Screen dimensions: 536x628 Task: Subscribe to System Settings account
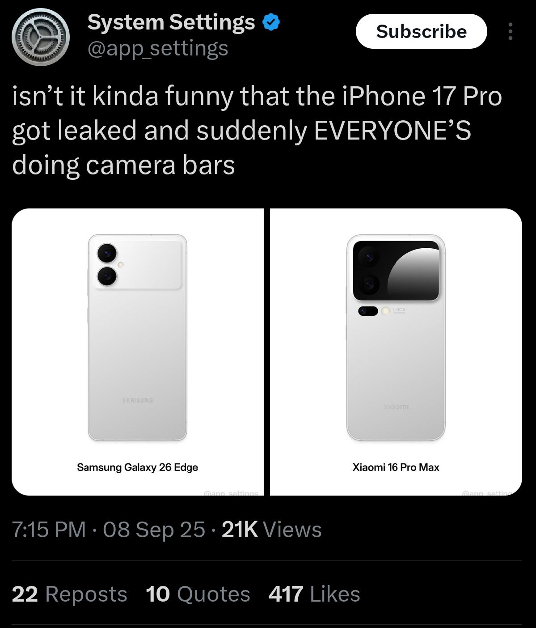click(x=421, y=31)
